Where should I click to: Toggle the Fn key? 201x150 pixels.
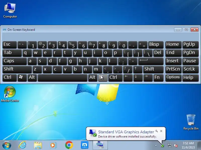coord(159,78)
